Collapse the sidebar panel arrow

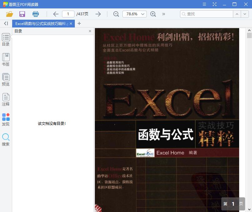coord(6,23)
